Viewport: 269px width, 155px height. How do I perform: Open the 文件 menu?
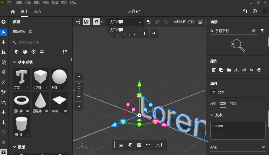coord(10,2)
